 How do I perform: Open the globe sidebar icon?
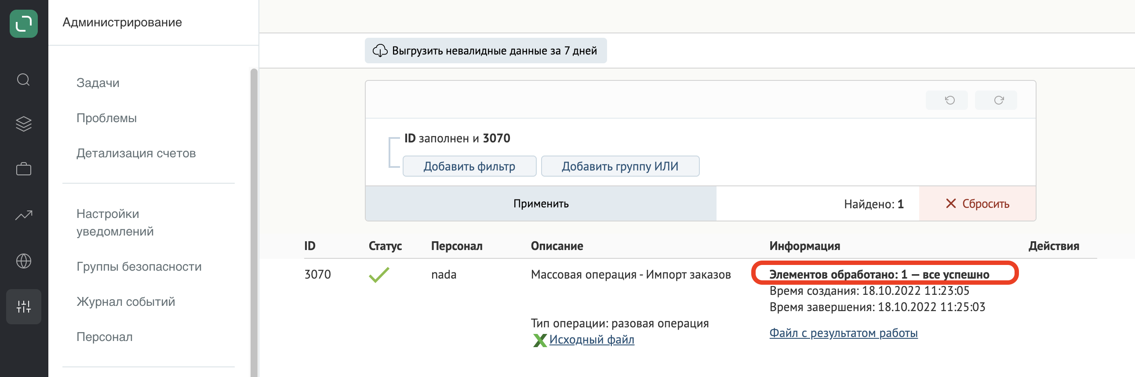click(24, 261)
